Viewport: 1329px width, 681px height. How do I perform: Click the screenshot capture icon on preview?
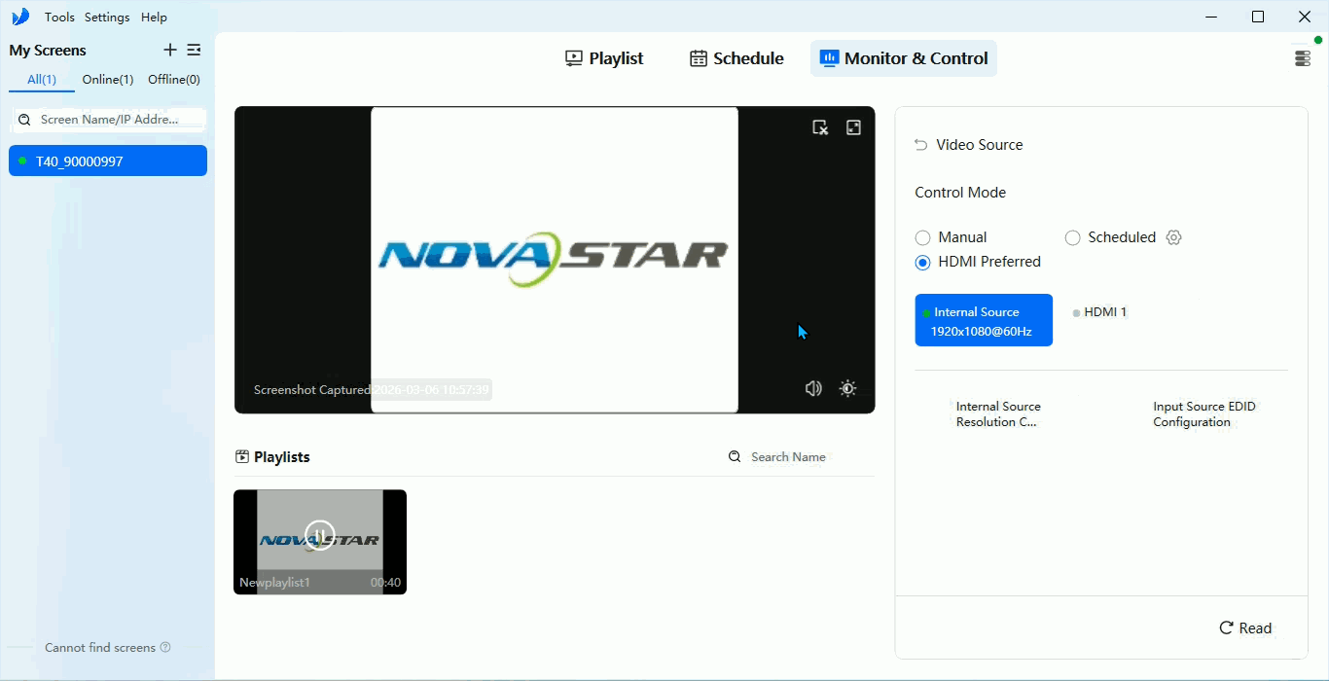(x=820, y=127)
